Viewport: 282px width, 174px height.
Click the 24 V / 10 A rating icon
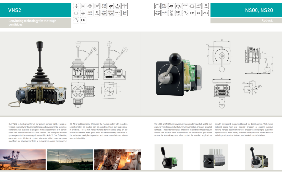(x=104, y=13)
